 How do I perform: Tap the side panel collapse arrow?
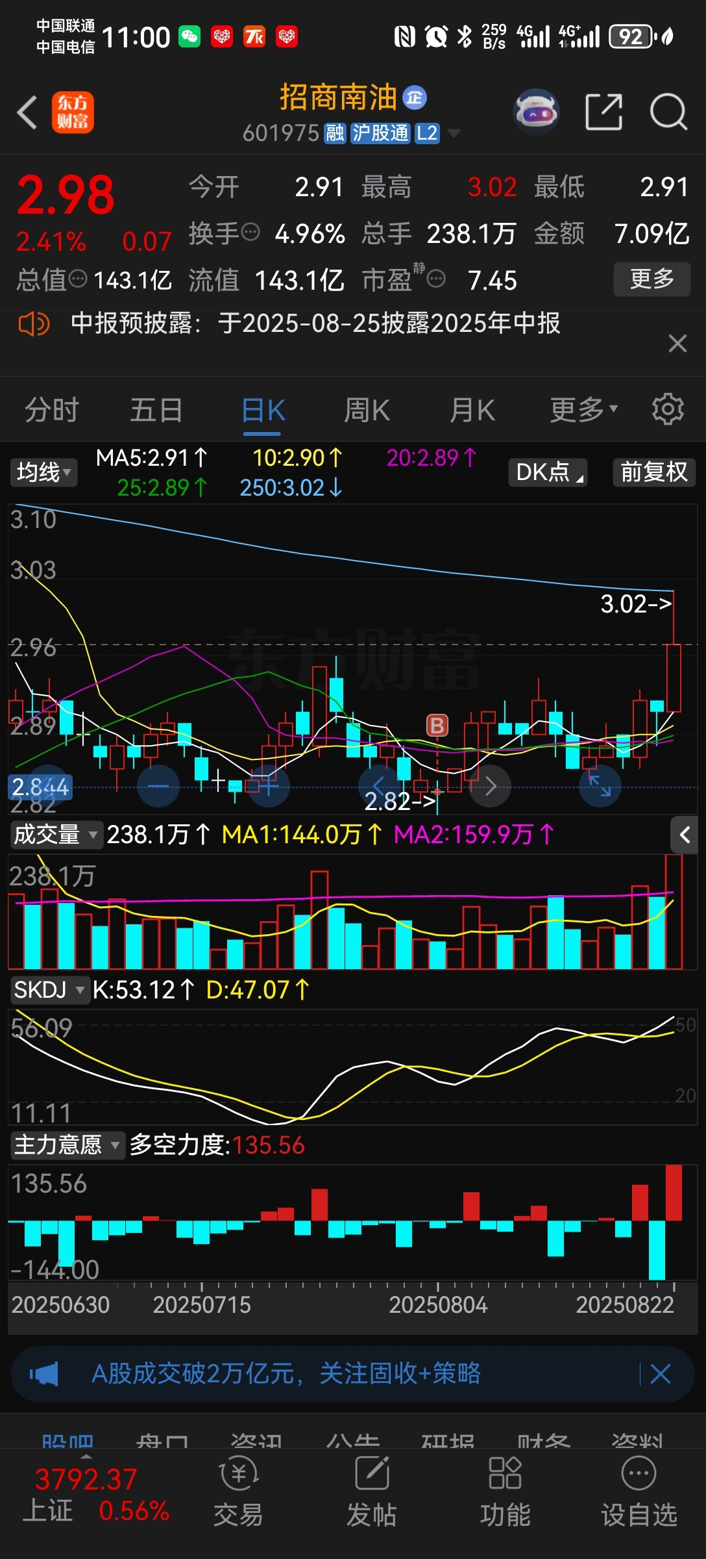pyautogui.click(x=684, y=835)
